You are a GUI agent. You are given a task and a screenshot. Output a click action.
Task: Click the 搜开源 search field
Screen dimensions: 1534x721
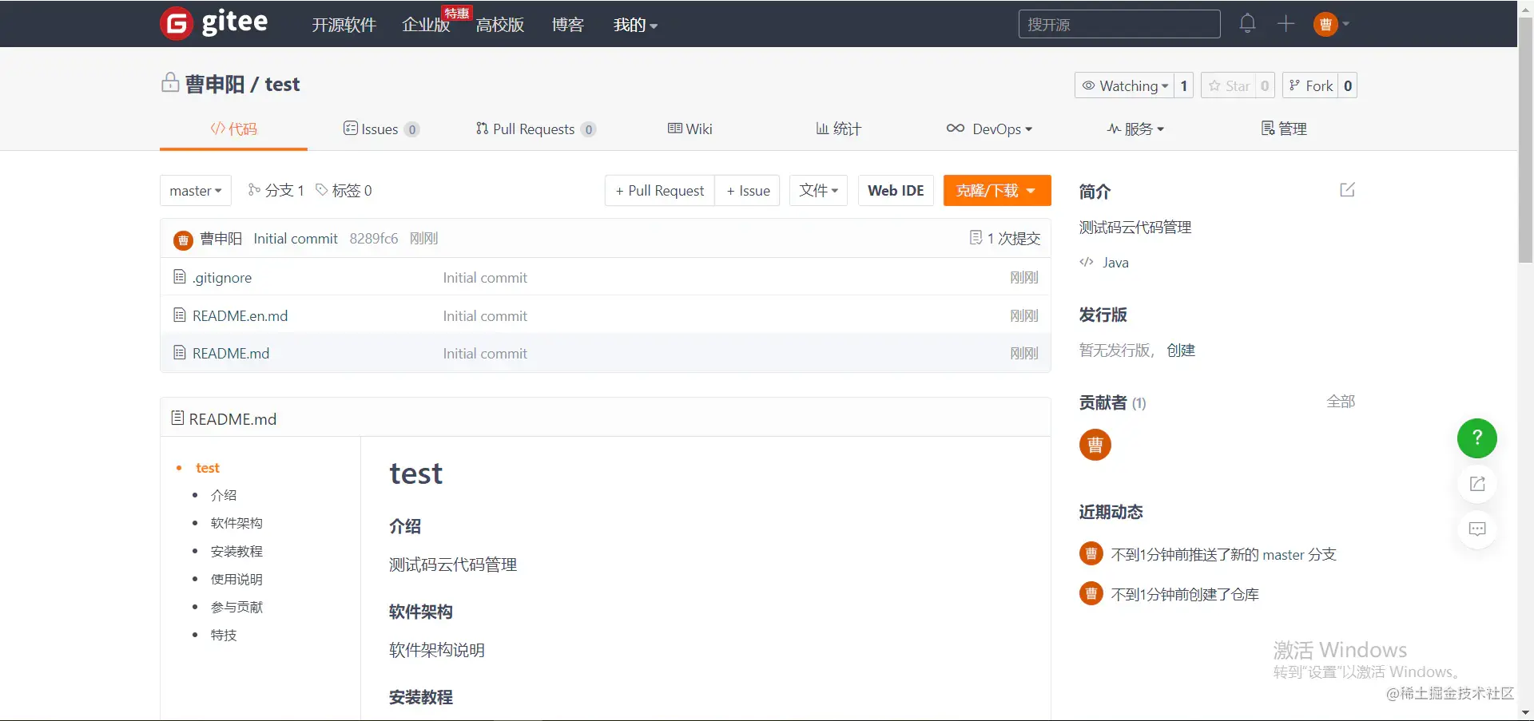1119,24
